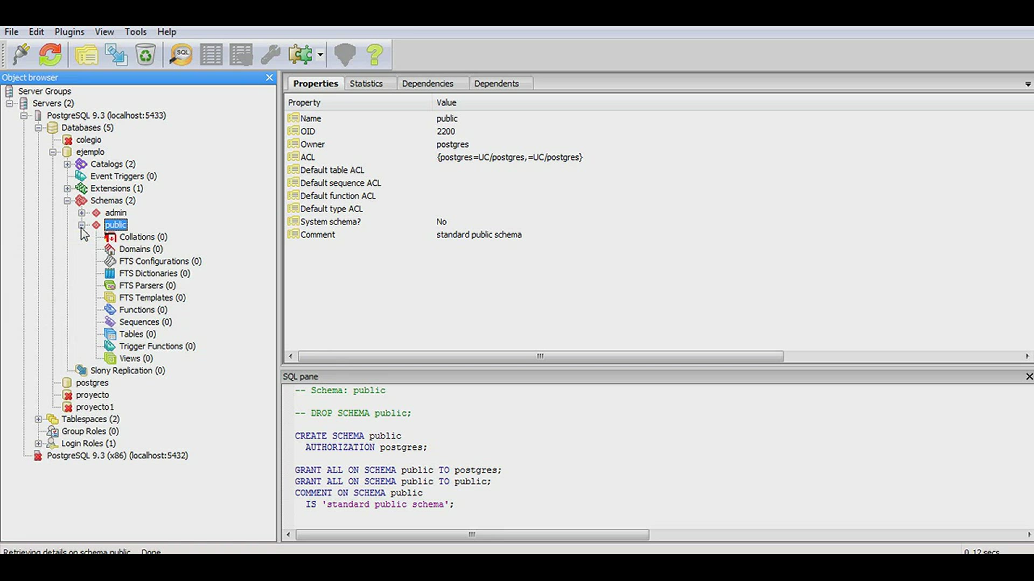The height and width of the screenshot is (581, 1034).
Task: Select FTS Parsers (0)
Action: coord(148,286)
